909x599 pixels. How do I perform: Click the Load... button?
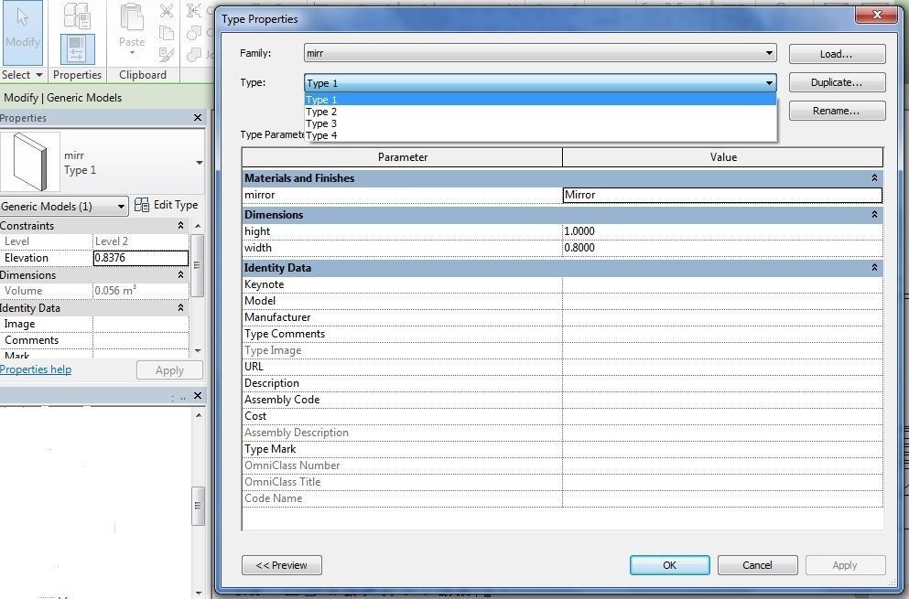(837, 54)
